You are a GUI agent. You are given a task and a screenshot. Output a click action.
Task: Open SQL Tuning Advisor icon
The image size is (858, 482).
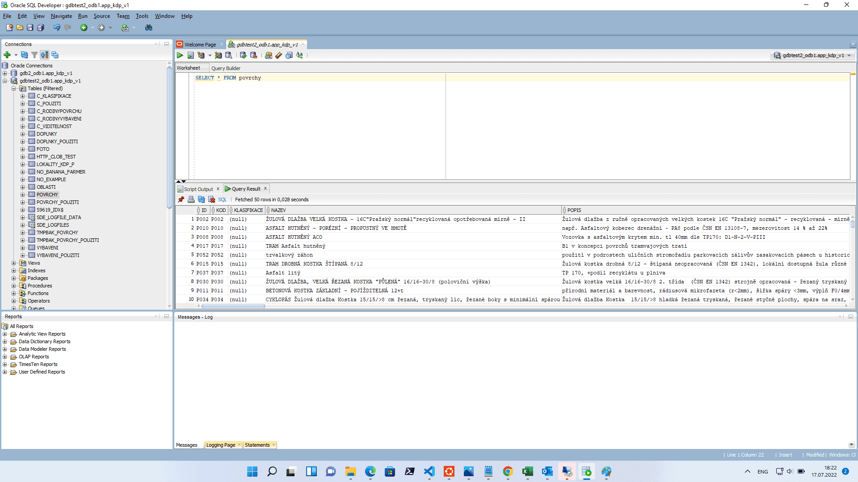[228, 55]
